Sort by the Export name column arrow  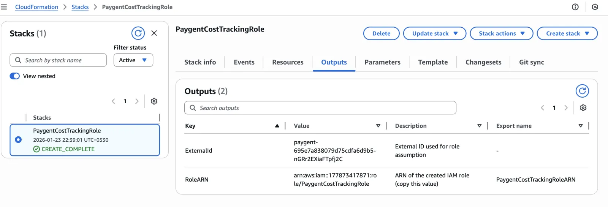(581, 126)
